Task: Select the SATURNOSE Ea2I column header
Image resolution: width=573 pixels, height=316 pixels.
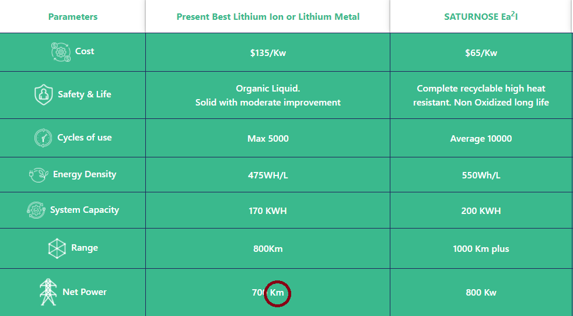Action: (481, 16)
